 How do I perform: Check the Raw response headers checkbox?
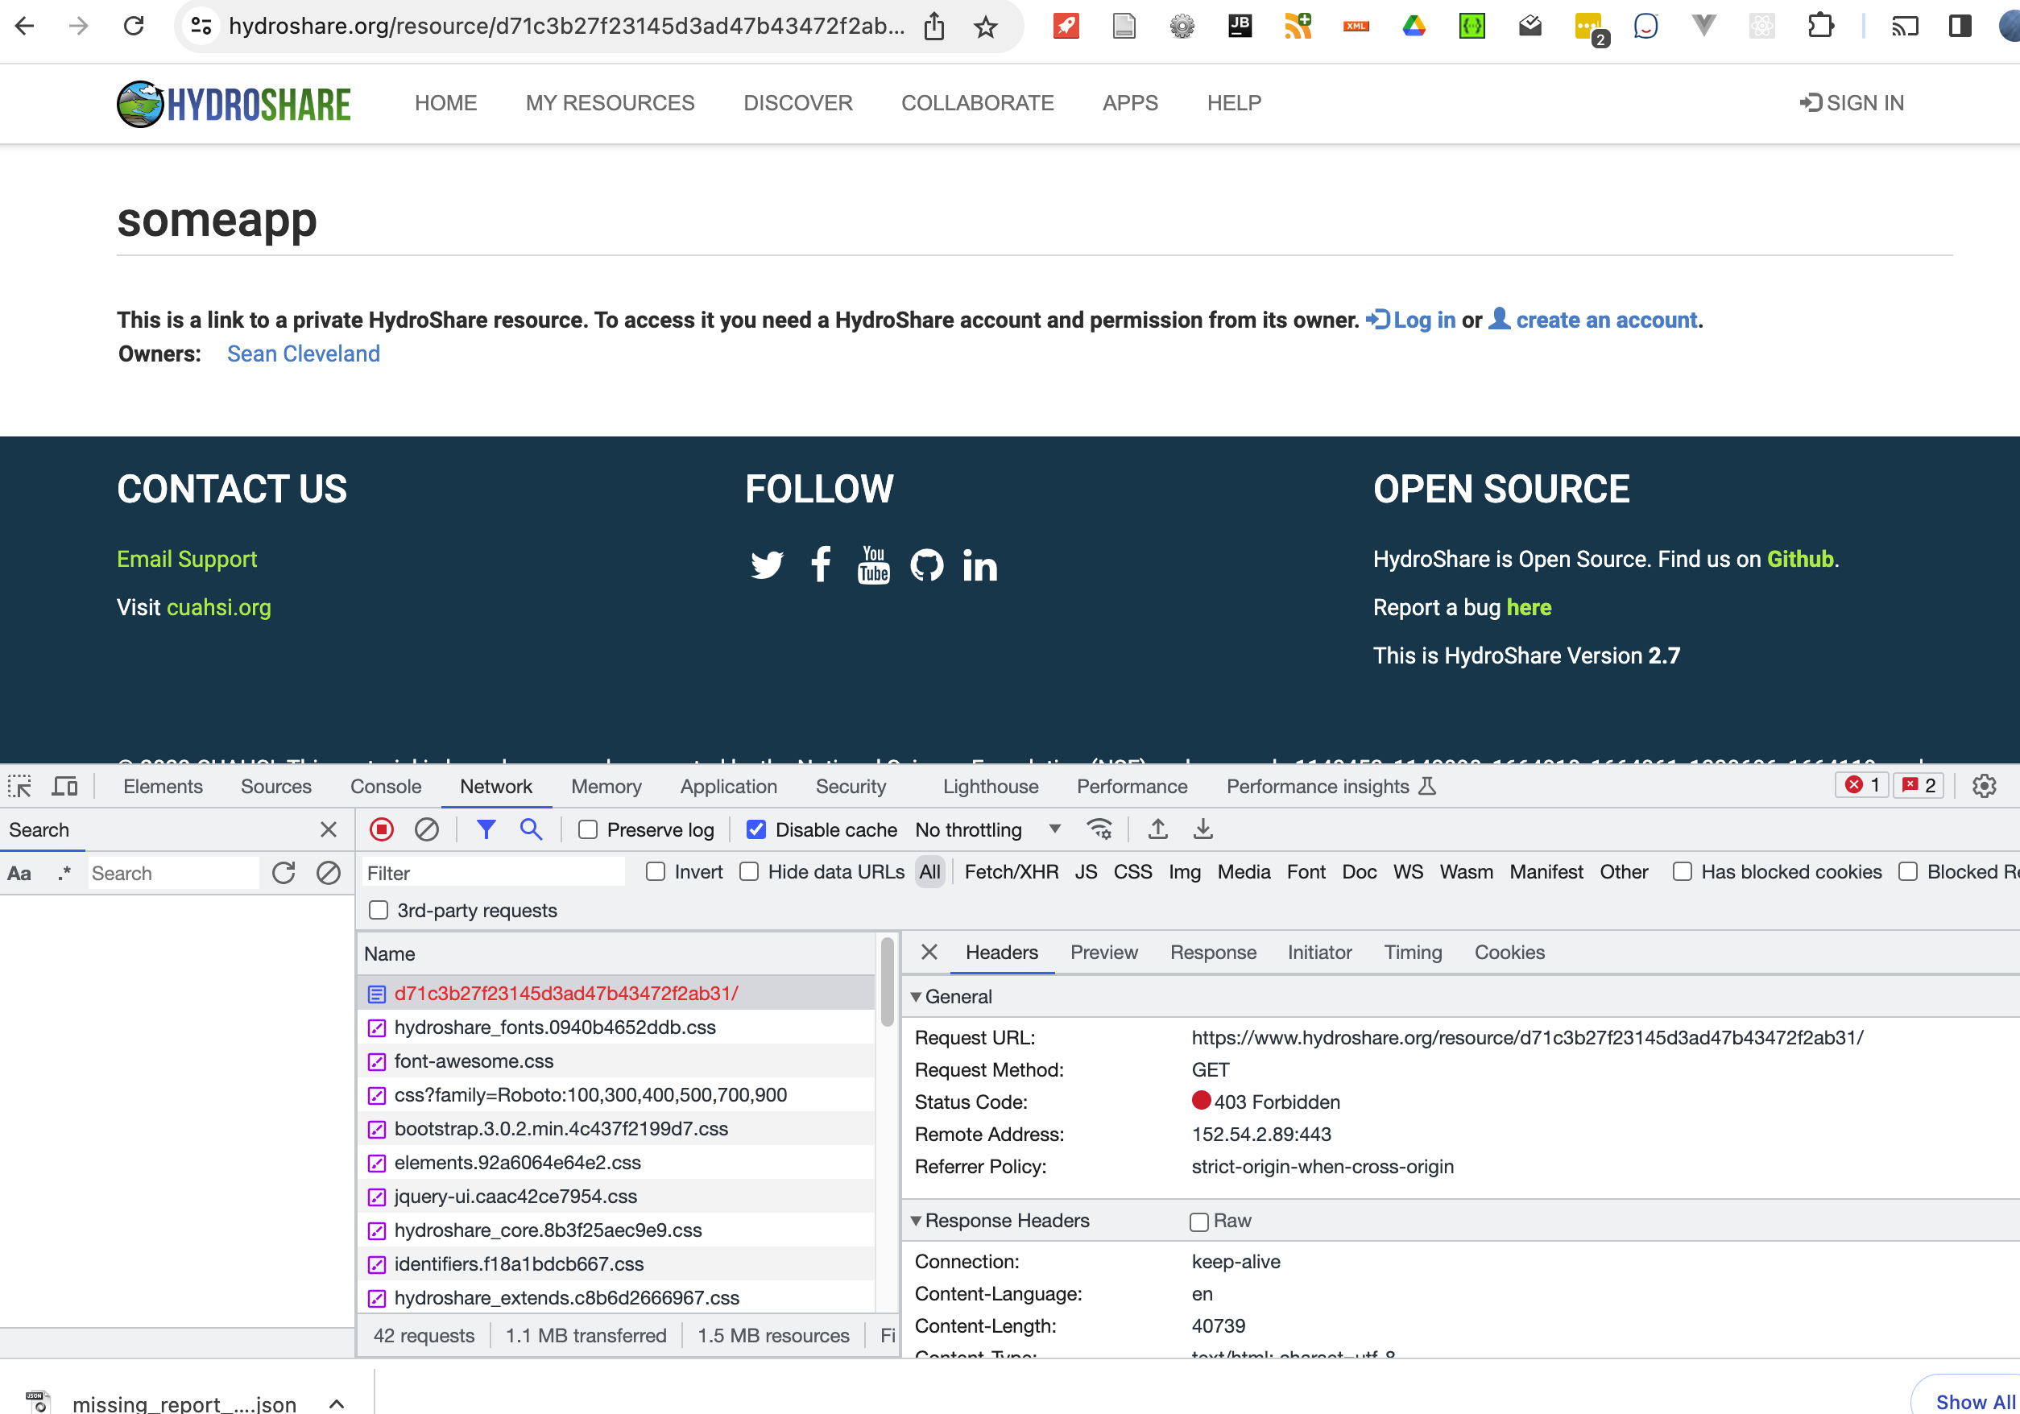1198,1222
